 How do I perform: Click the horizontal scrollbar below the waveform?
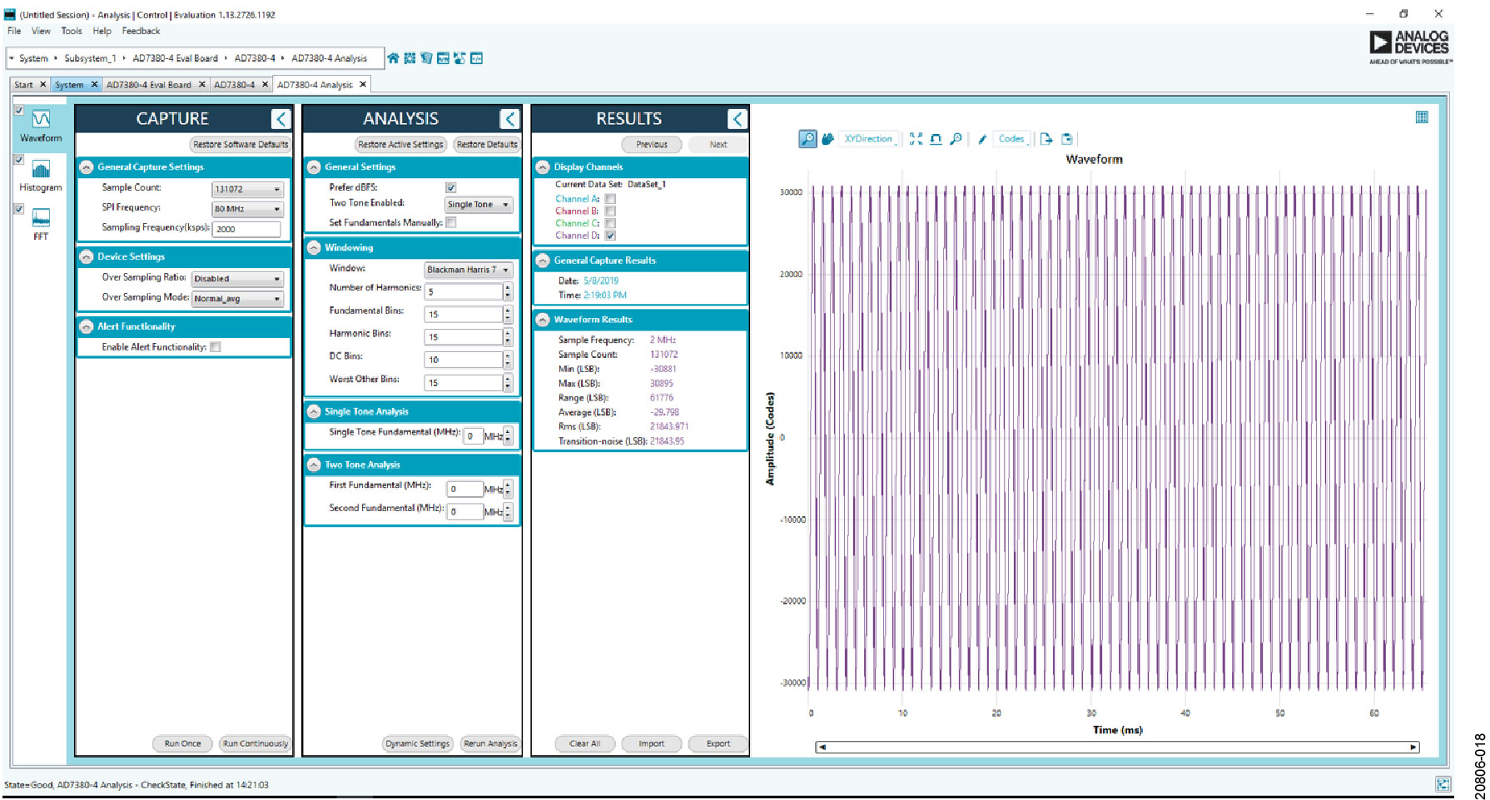(x=1115, y=747)
